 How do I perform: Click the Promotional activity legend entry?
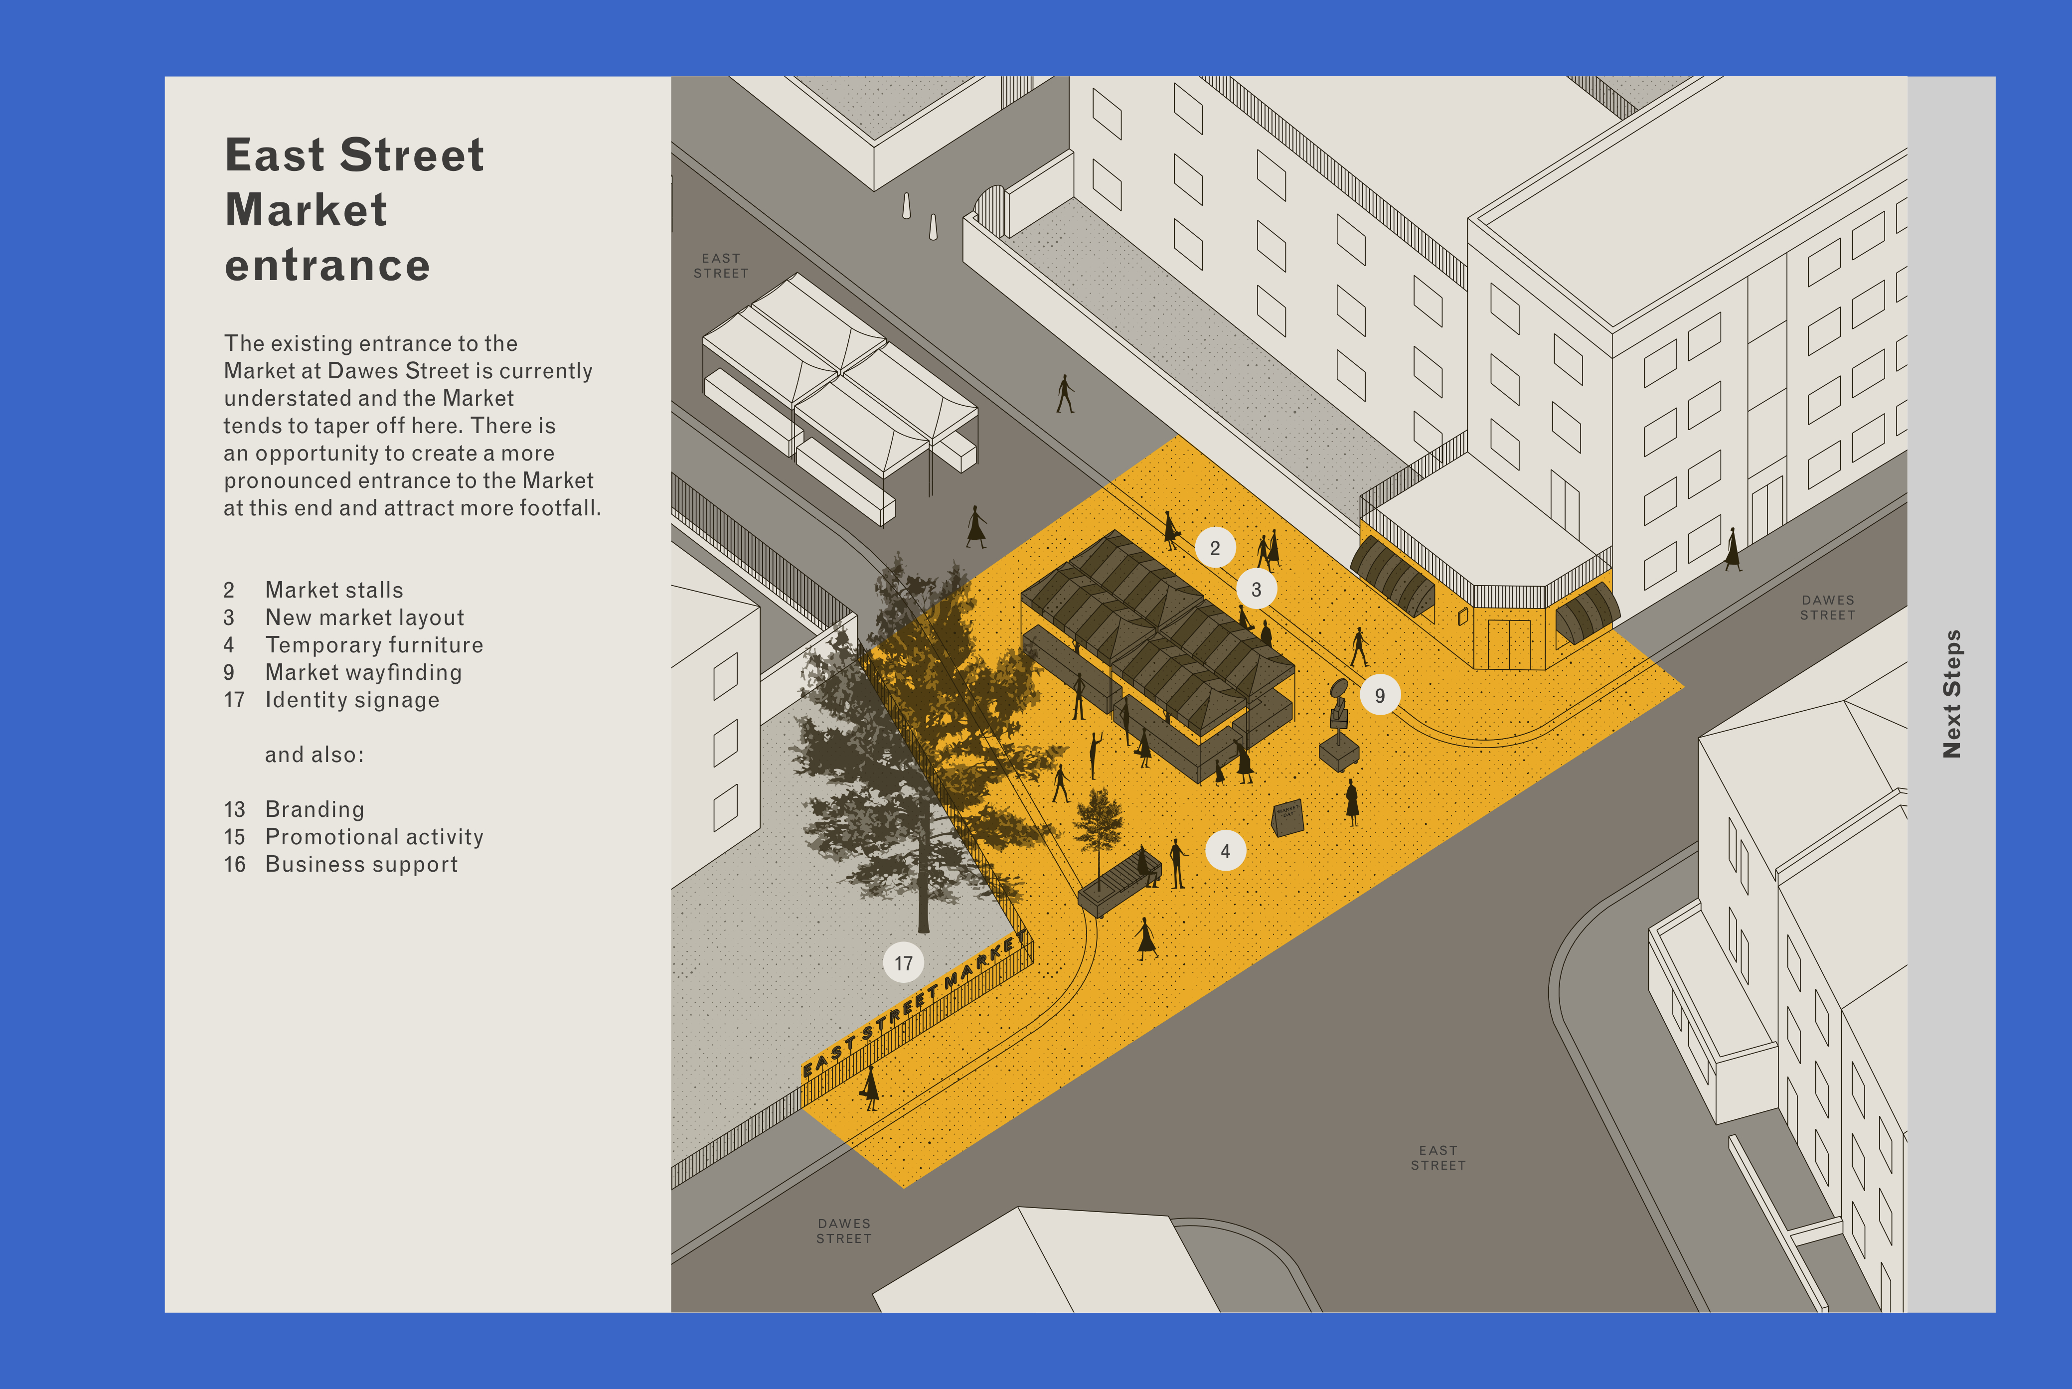tap(374, 837)
